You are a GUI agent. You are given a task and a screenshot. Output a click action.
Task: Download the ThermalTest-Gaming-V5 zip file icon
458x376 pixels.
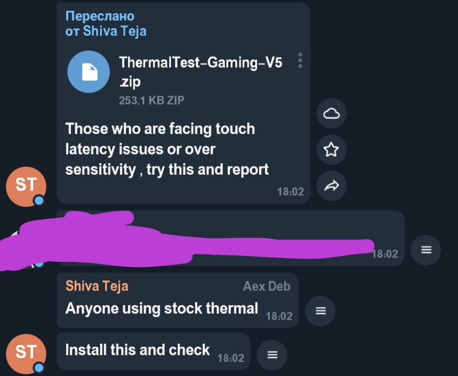(88, 72)
